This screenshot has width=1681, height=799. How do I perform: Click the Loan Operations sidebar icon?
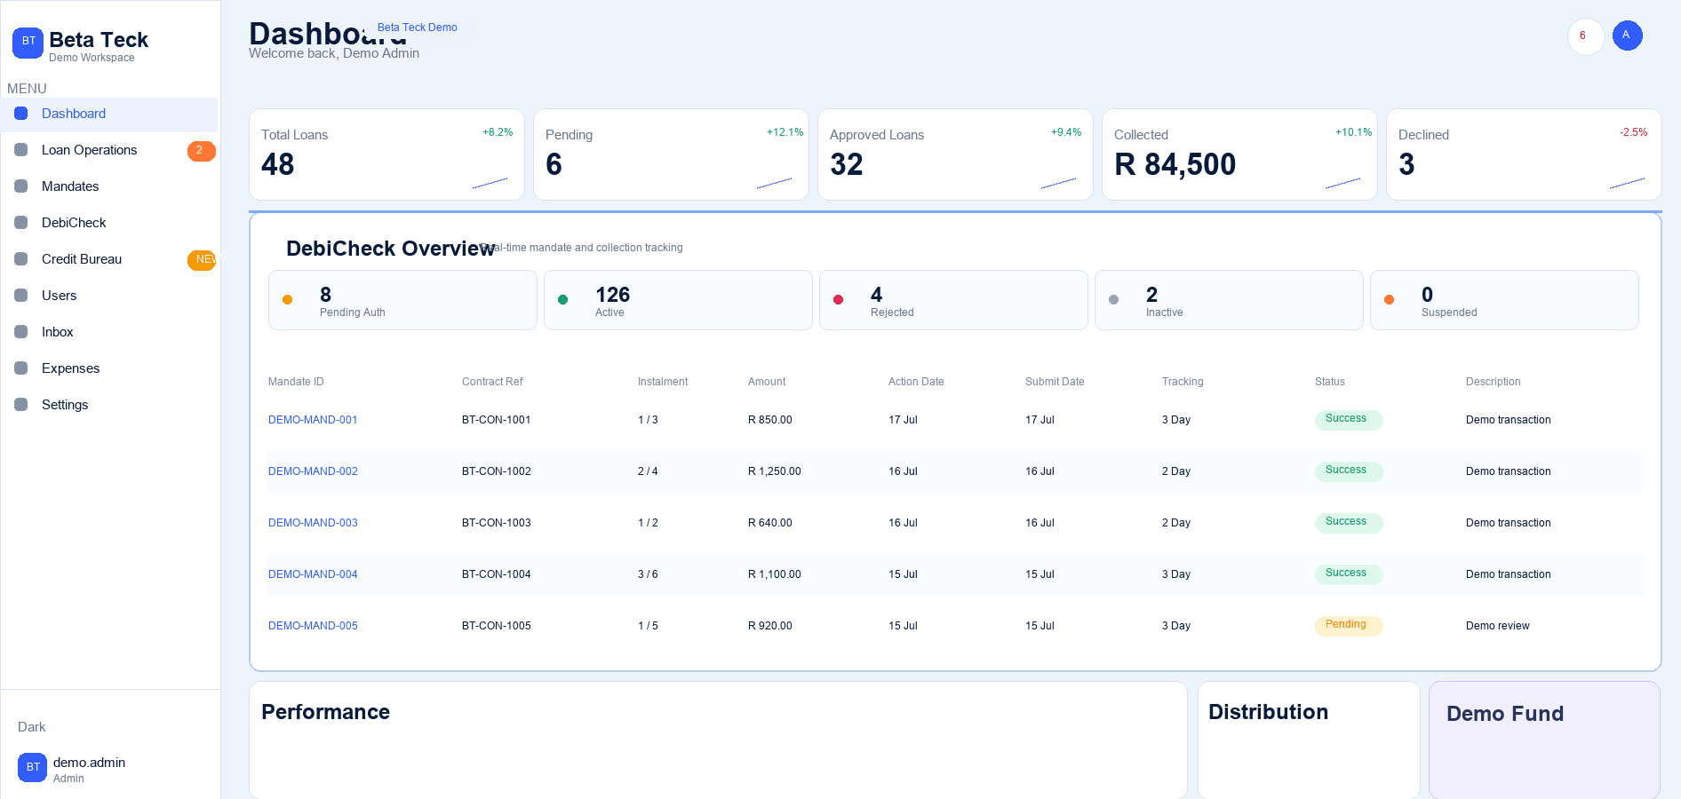(x=21, y=150)
